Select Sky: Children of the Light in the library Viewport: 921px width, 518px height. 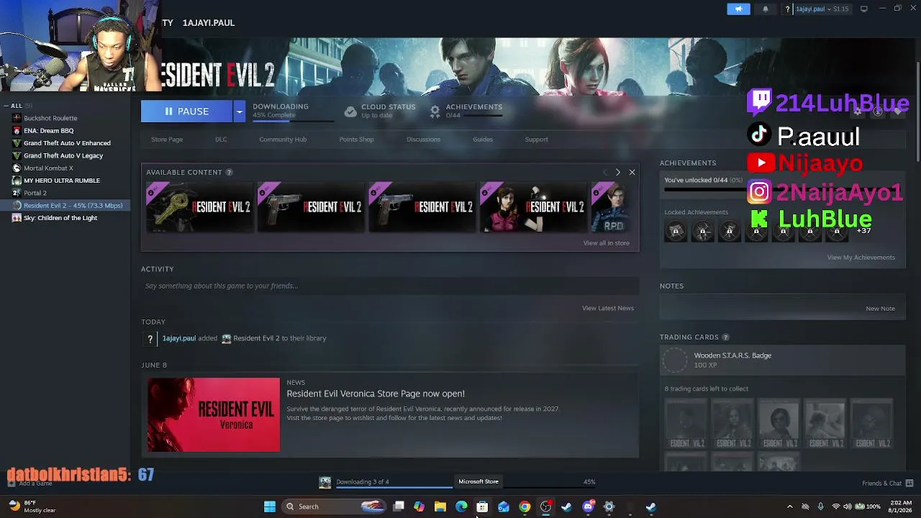click(60, 218)
